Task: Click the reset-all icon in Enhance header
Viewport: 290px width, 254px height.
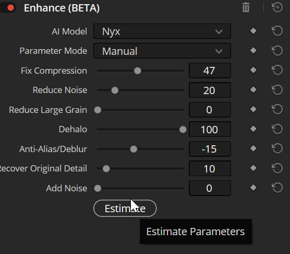Action: (x=277, y=7)
